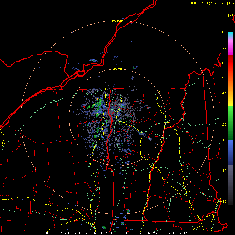Click the 50 value on the dBZ scale
This screenshot has width=235, height=235.
(224, 78)
